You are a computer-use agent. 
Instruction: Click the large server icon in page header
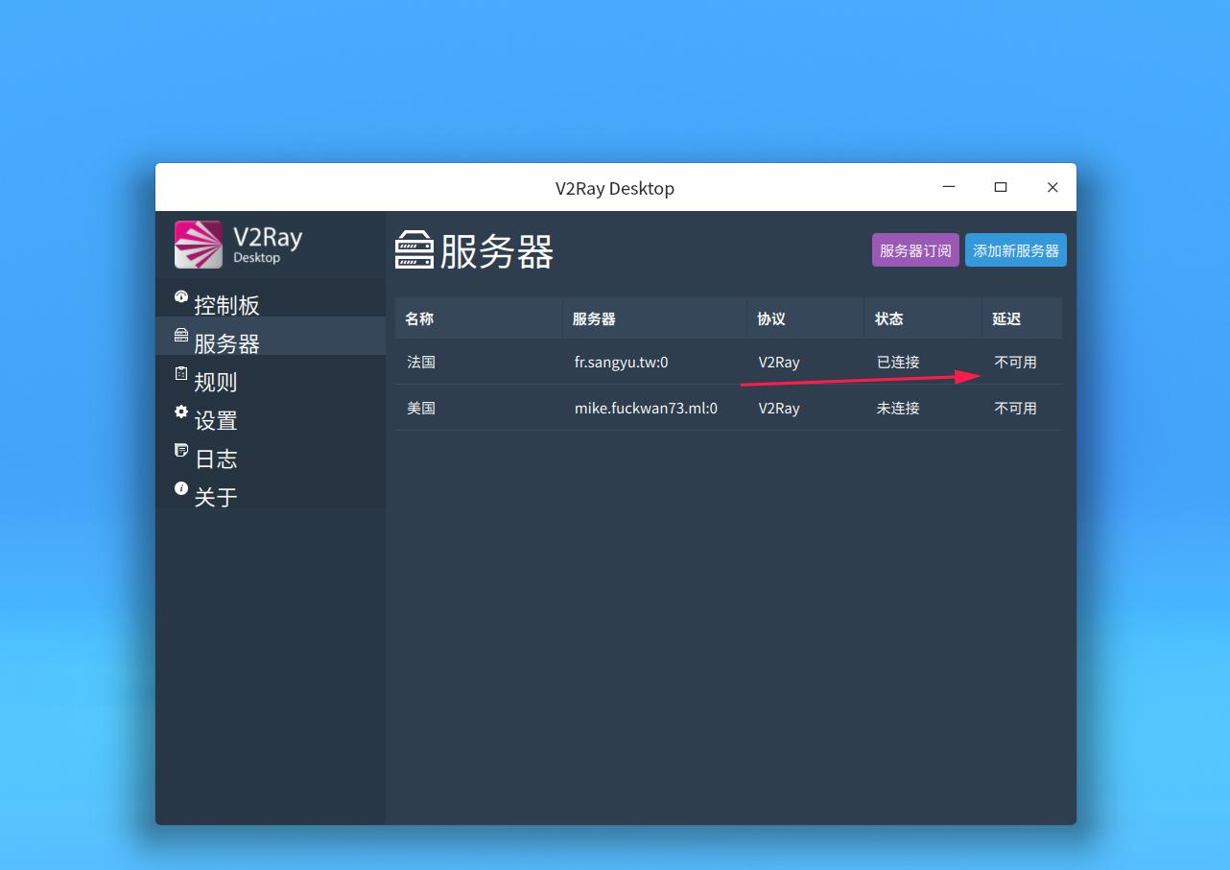pos(414,250)
